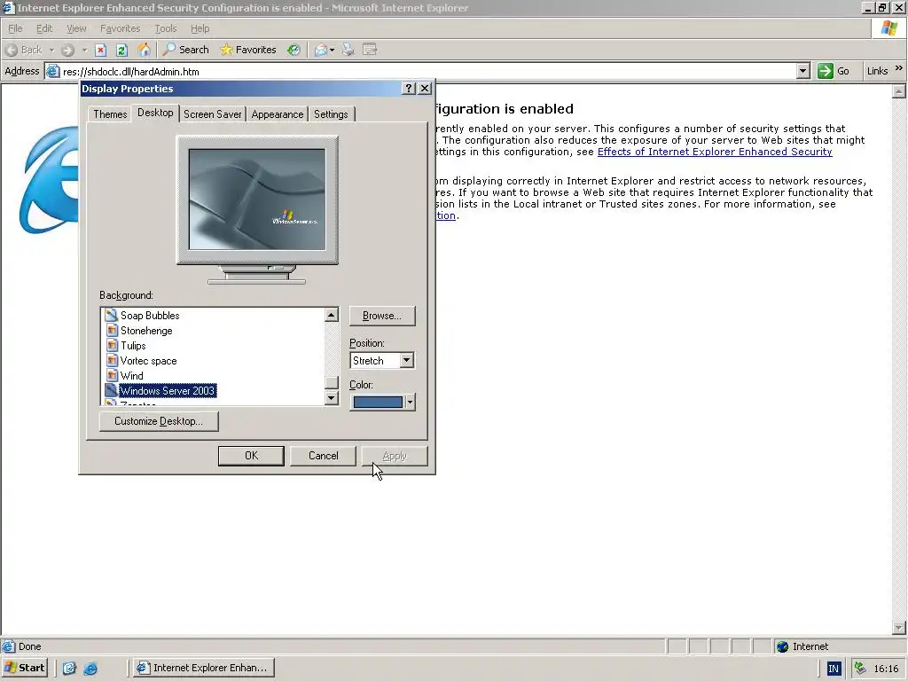Expand the Back button history dropdown

pyautogui.click(x=51, y=51)
